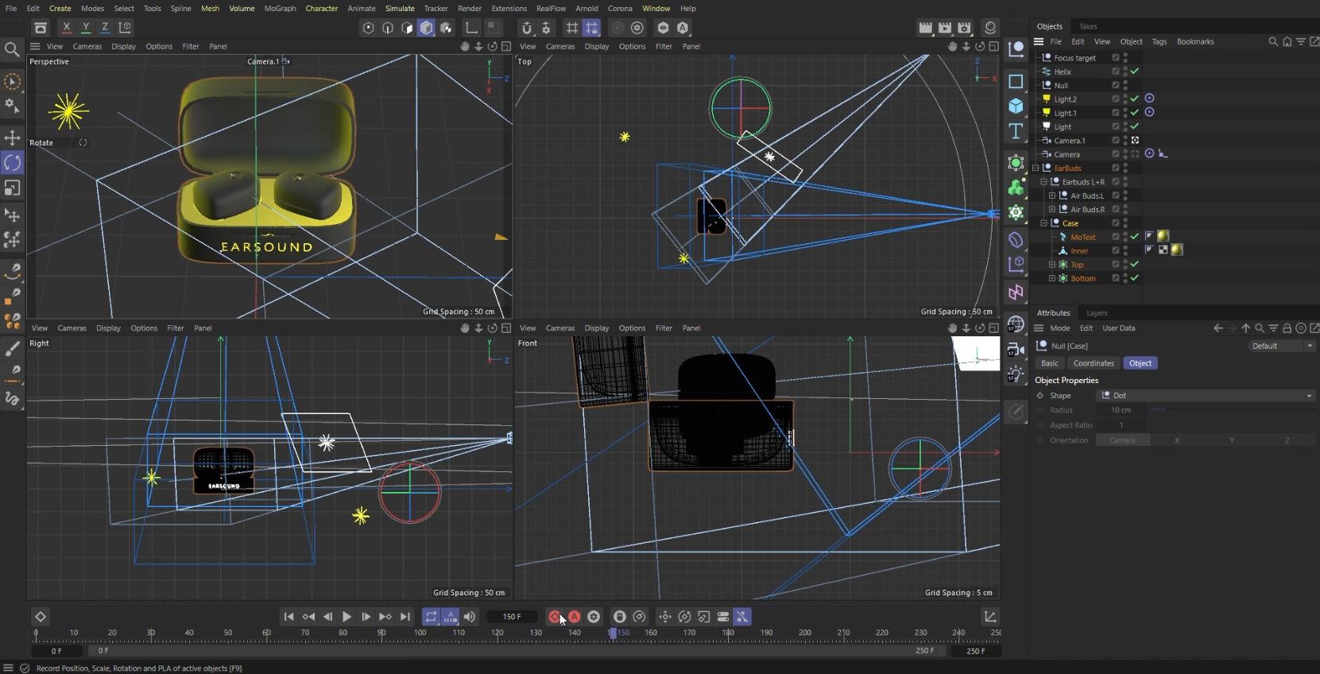The image size is (1320, 674).
Task: Select the Camera.1 object in Objects list
Action: [x=1070, y=141]
